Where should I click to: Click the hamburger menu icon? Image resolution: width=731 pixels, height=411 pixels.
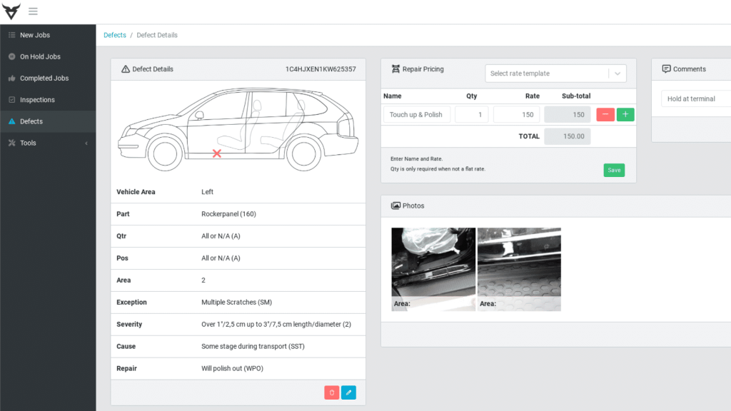[x=33, y=11]
